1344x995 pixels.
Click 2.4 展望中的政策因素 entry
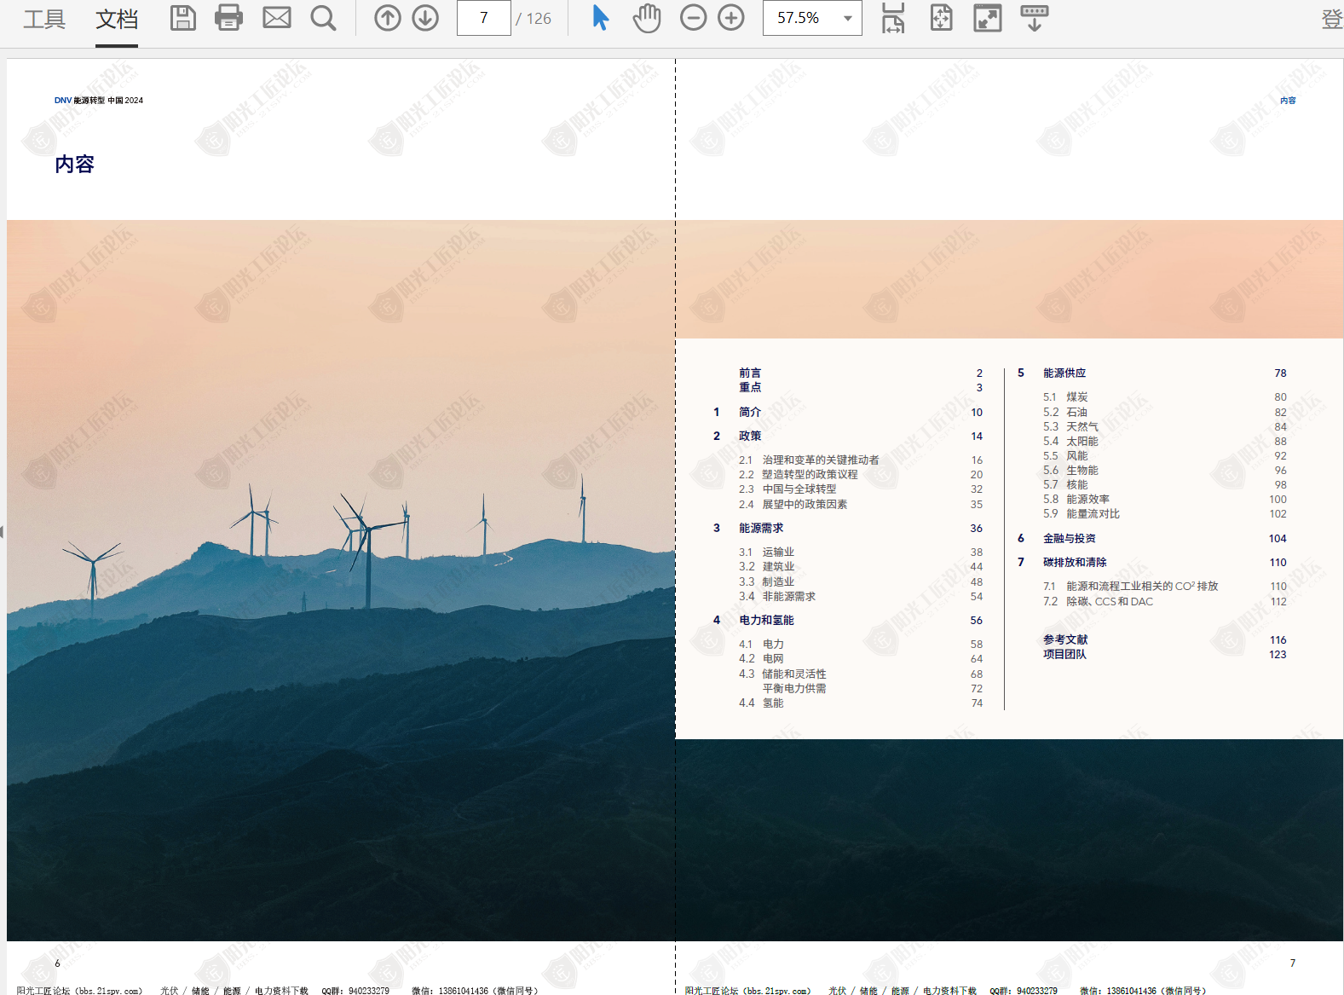click(793, 504)
